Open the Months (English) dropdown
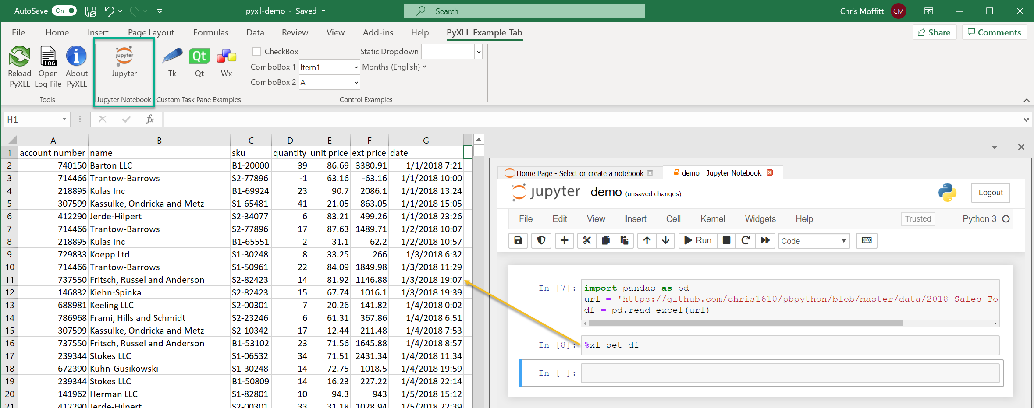The height and width of the screenshot is (408, 1034). (x=394, y=67)
